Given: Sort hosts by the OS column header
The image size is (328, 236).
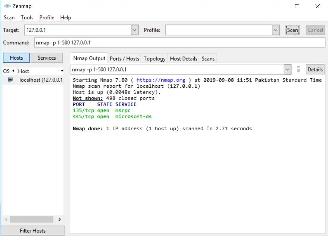Looking at the screenshot, I should pos(9,71).
